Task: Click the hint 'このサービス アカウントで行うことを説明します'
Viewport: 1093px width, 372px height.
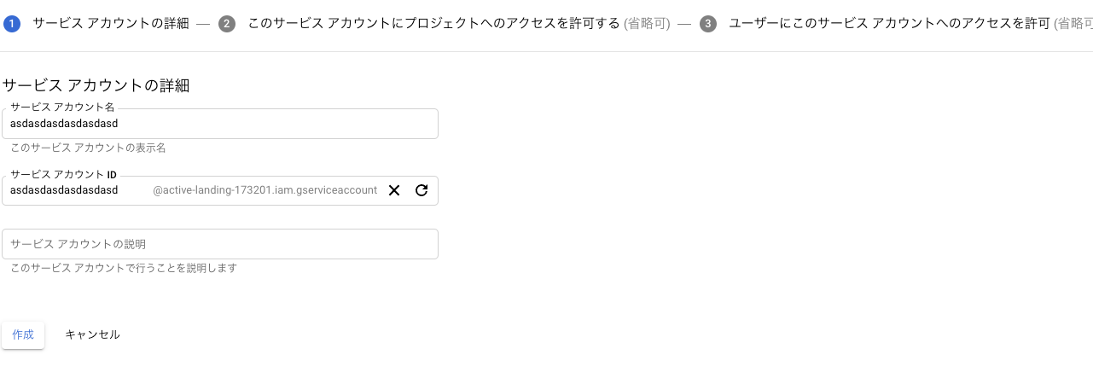Action: pyautogui.click(x=123, y=268)
